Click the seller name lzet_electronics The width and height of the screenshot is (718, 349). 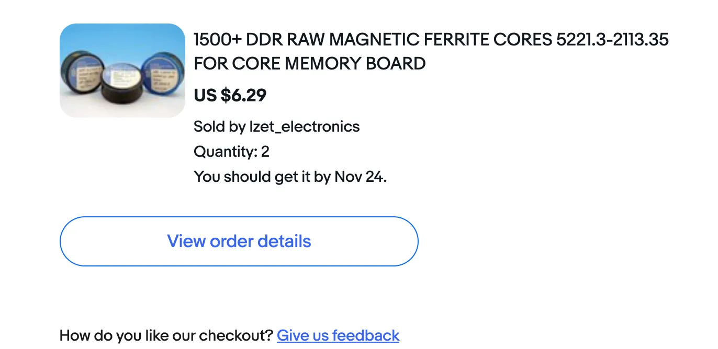click(x=304, y=126)
